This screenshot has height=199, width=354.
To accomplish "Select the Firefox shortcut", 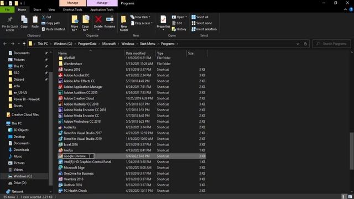I will [68, 150].
